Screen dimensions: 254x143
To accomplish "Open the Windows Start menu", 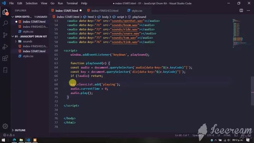I will click(x=3, y=140).
